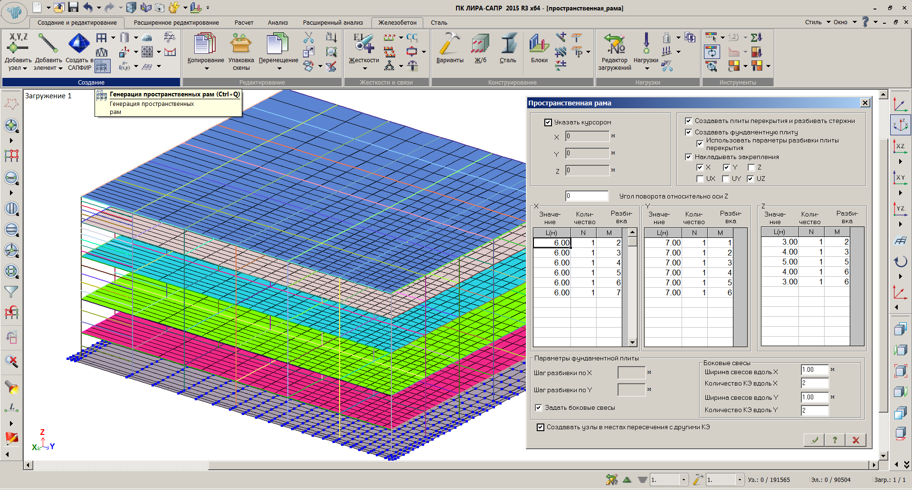912x490 pixels.
Task: Confirm dialog with green checkmark button
Action: pyautogui.click(x=814, y=440)
